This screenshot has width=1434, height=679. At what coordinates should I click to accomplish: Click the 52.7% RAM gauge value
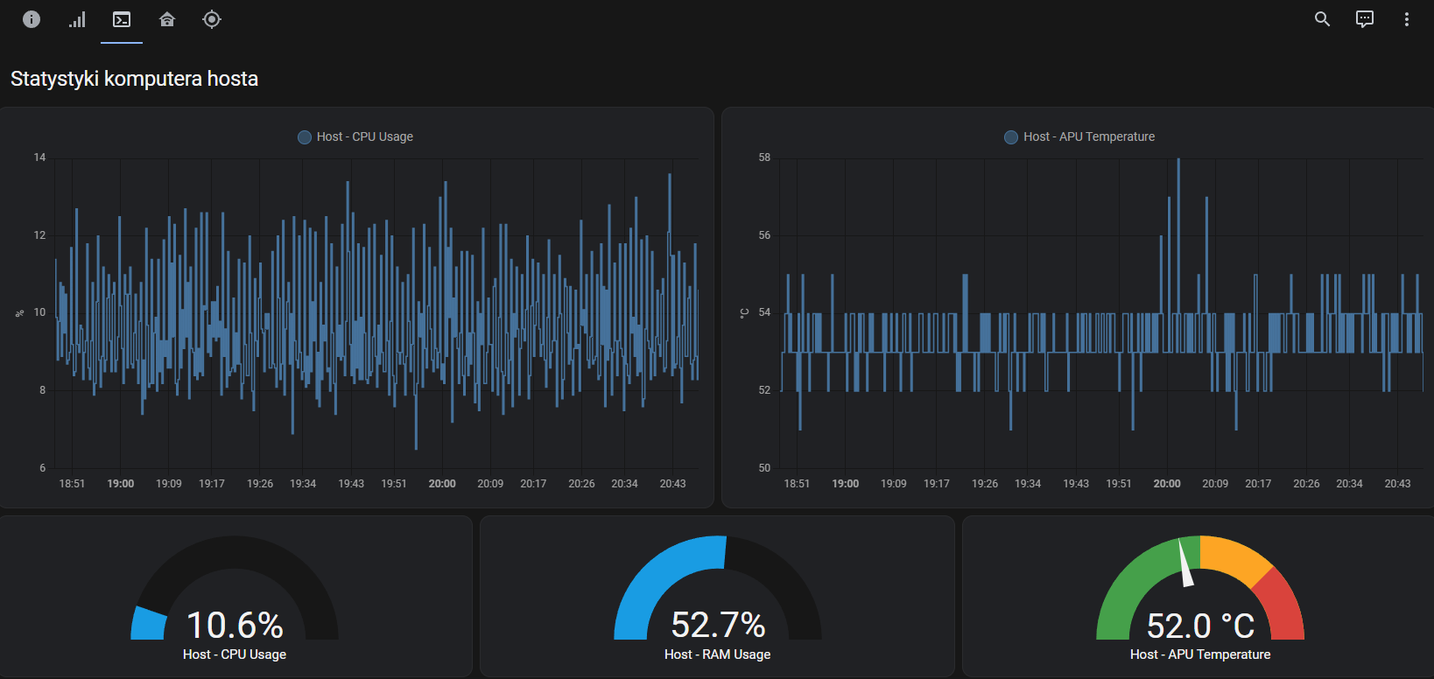pos(718,626)
